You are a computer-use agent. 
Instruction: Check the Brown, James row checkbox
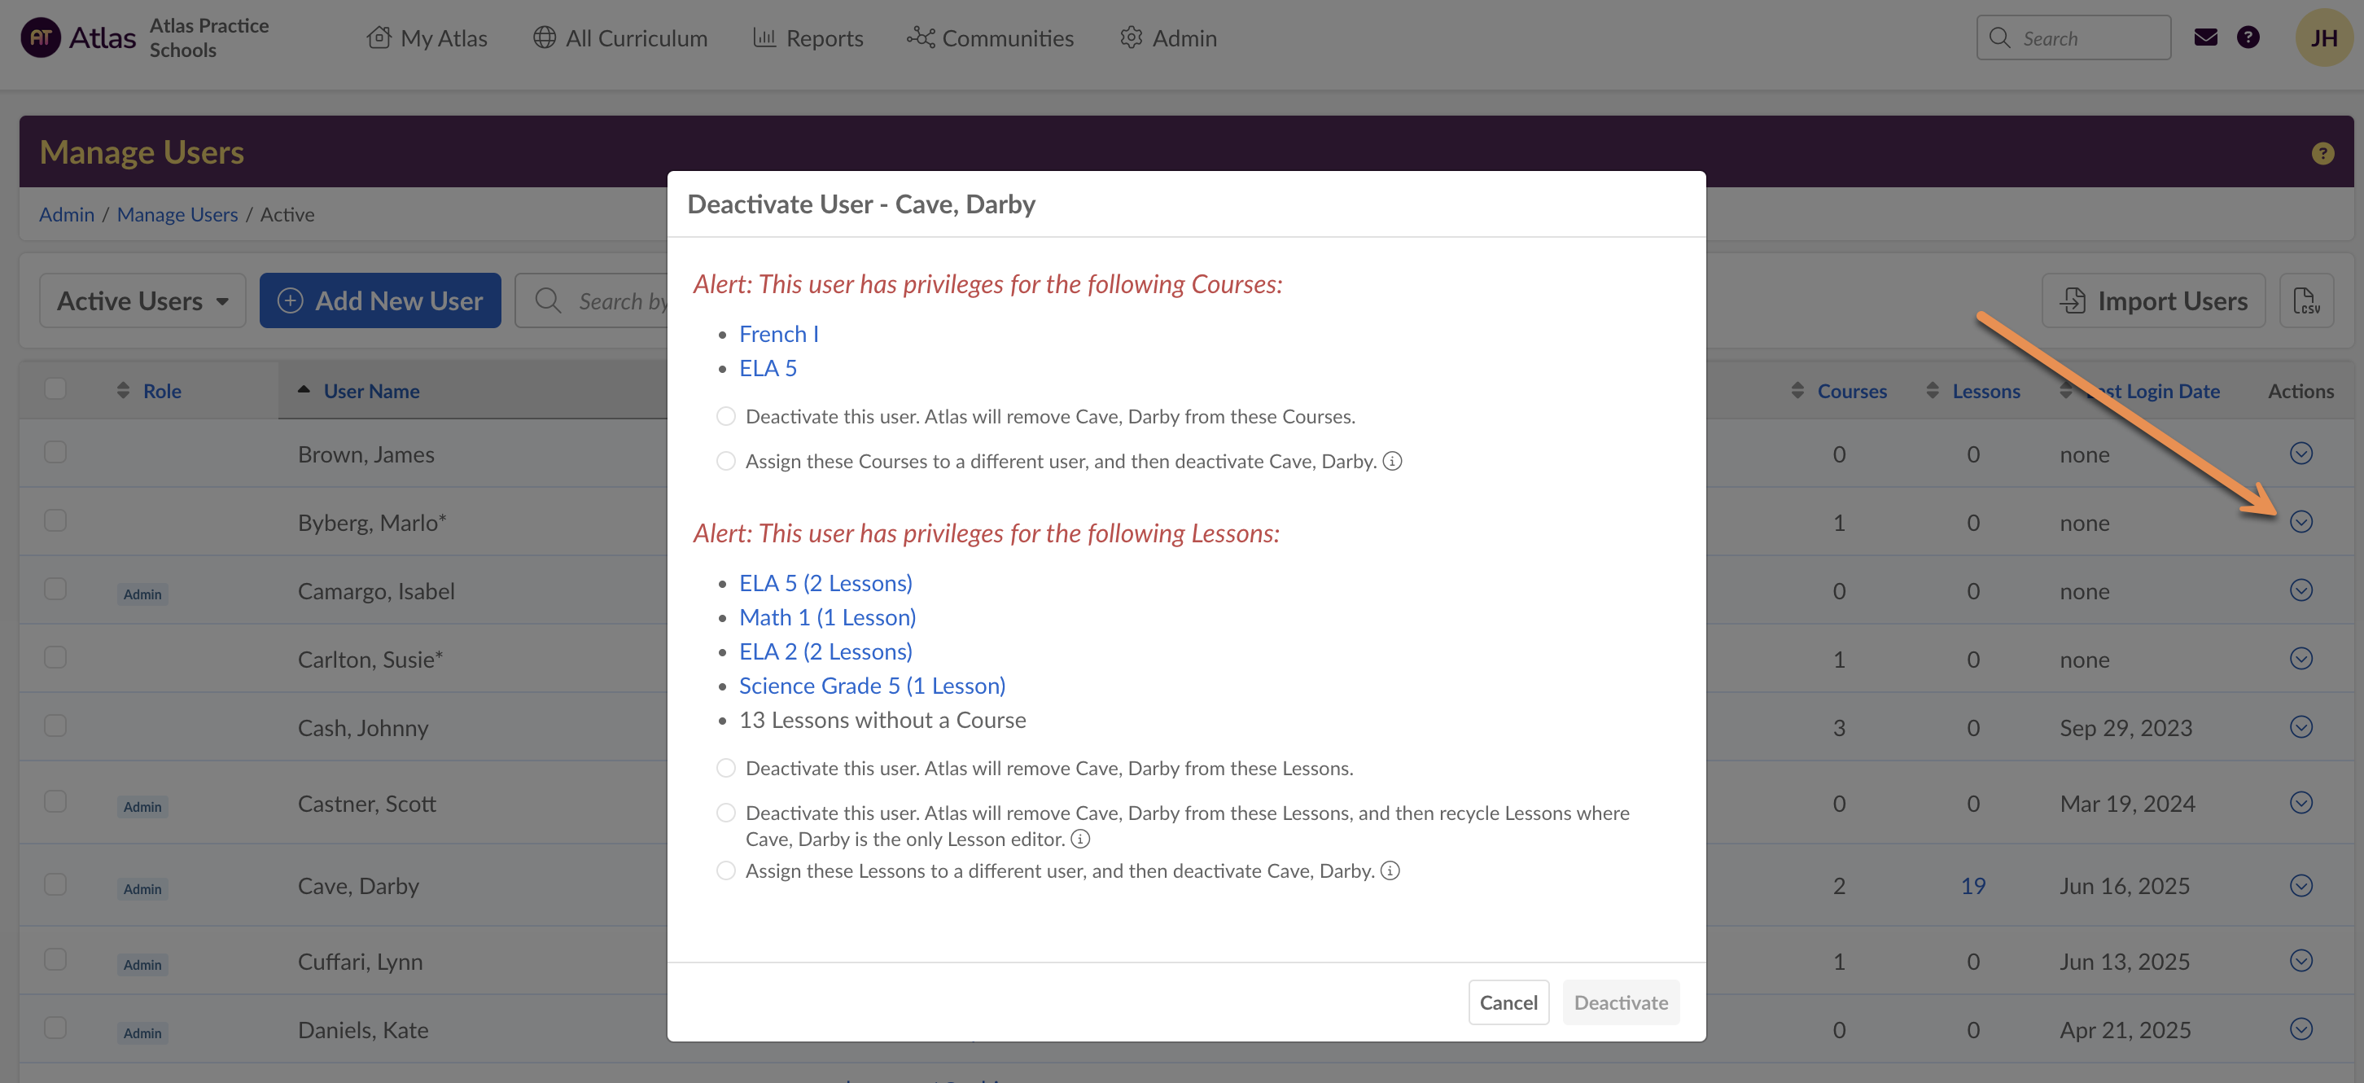55,453
